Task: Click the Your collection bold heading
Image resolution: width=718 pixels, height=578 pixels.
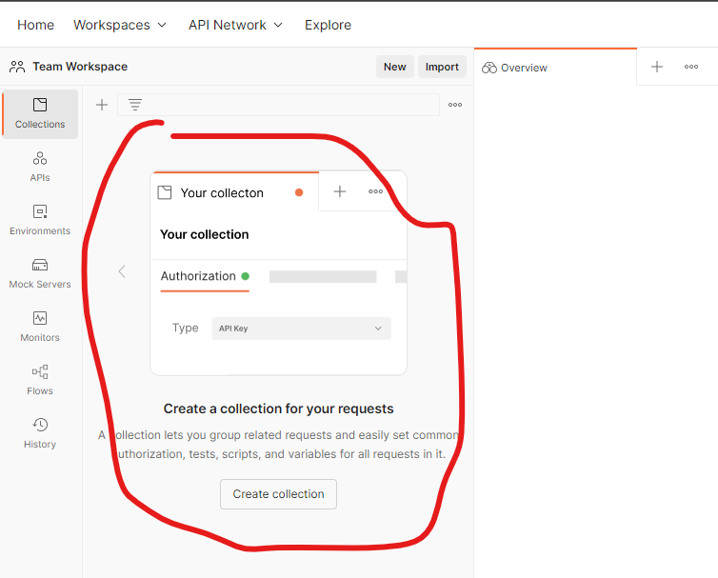Action: (204, 234)
